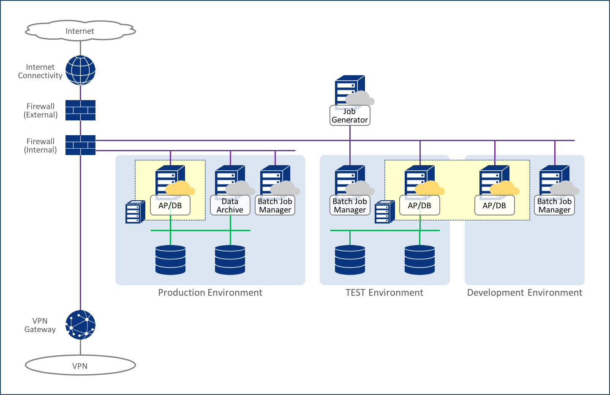Click database cylinder below TEST Batch Job Manager
Viewport: 610px width, 395px height.
coord(350,260)
